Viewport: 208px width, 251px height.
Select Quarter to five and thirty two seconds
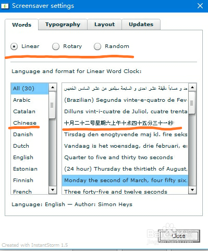pyautogui.click(x=125, y=158)
